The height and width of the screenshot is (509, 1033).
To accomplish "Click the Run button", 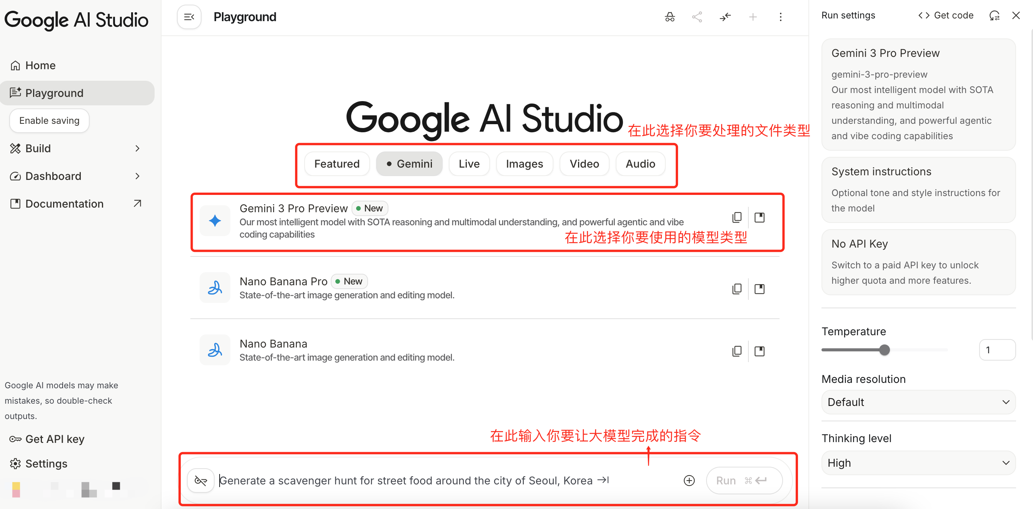I will pos(744,480).
